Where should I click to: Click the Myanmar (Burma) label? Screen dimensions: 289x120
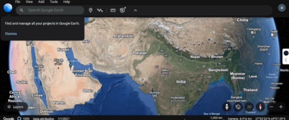(238, 76)
